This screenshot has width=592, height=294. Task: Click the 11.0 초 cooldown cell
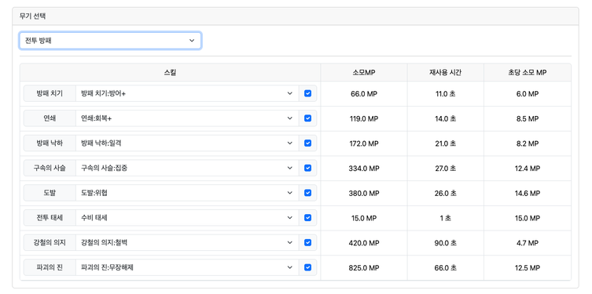pos(446,94)
